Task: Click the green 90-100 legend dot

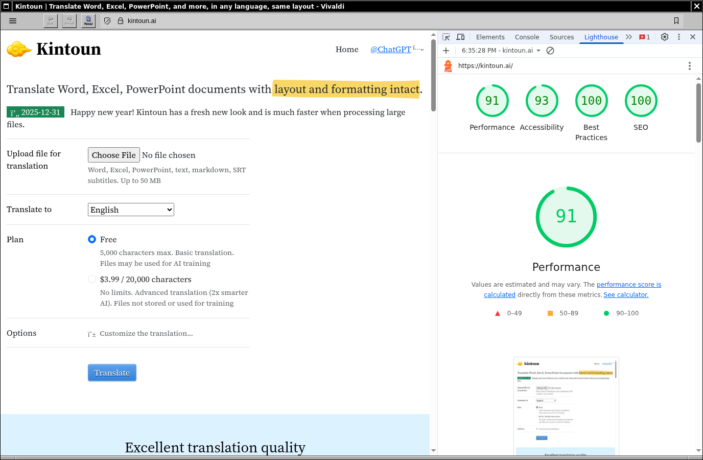Action: click(x=606, y=313)
